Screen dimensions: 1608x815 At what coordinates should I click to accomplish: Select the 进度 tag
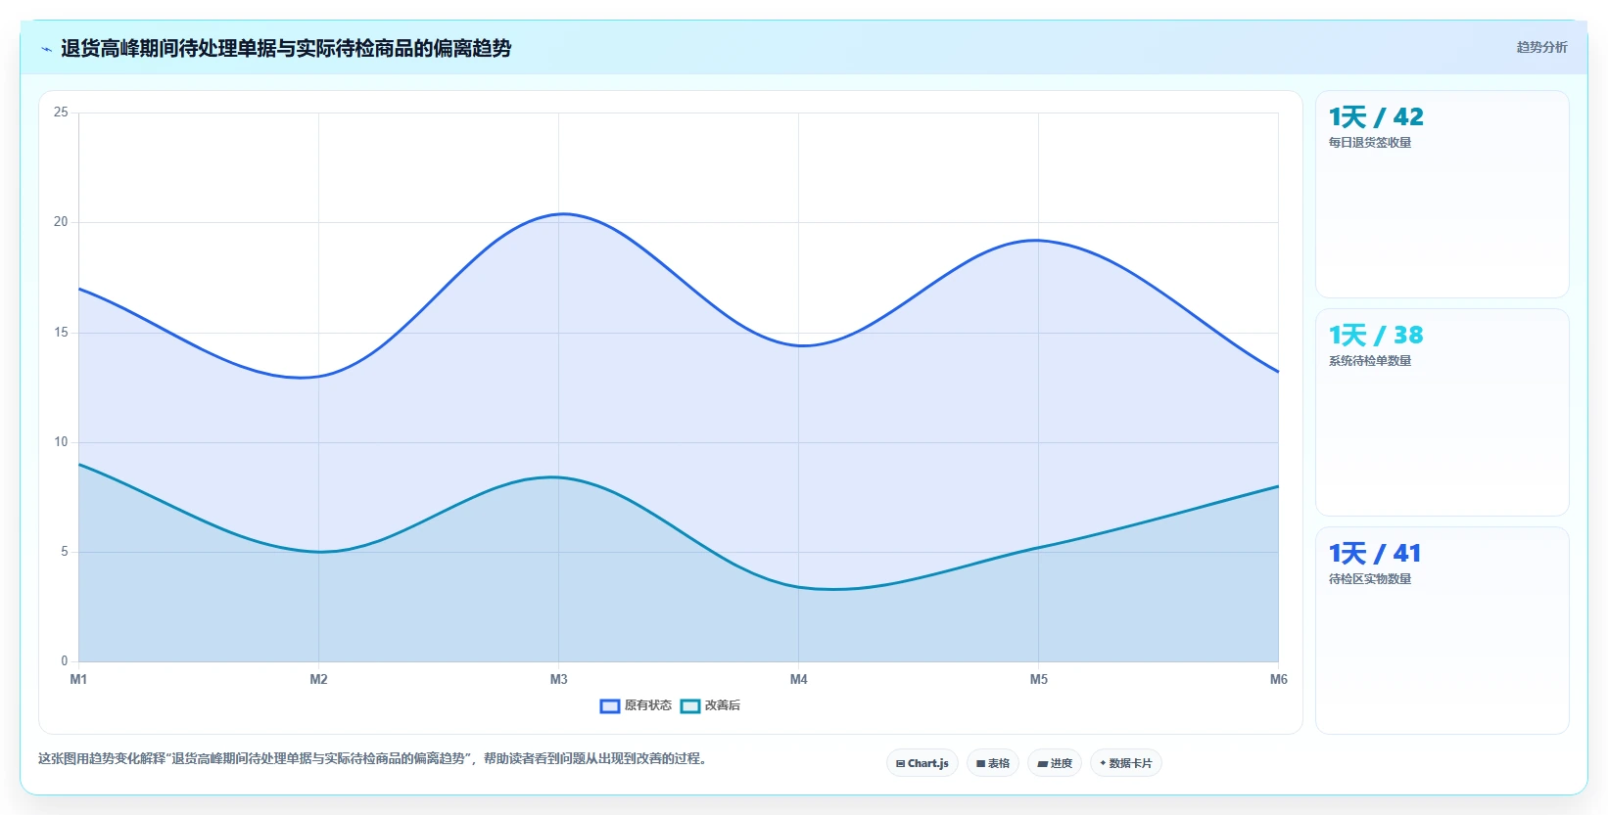click(x=1055, y=763)
